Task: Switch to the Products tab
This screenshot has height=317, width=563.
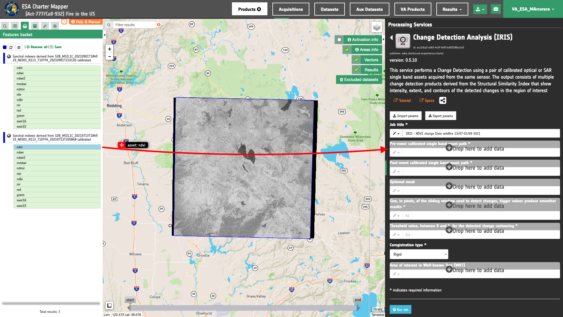Action: [x=250, y=9]
